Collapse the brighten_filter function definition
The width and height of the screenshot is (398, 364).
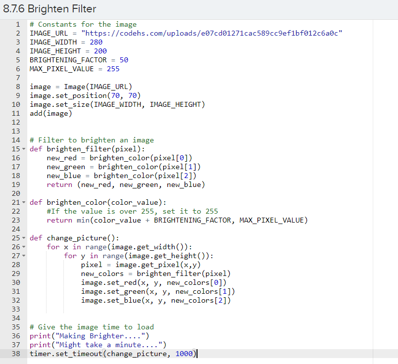[23, 149]
